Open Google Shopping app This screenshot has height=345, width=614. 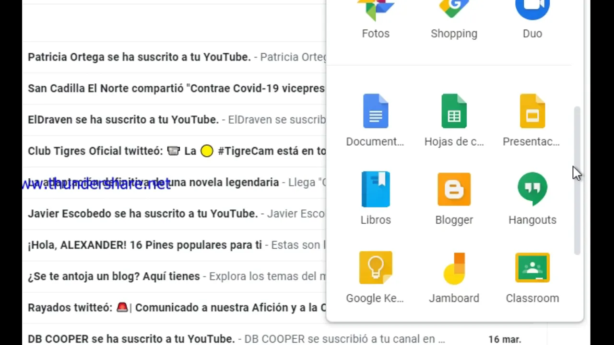coord(454,20)
